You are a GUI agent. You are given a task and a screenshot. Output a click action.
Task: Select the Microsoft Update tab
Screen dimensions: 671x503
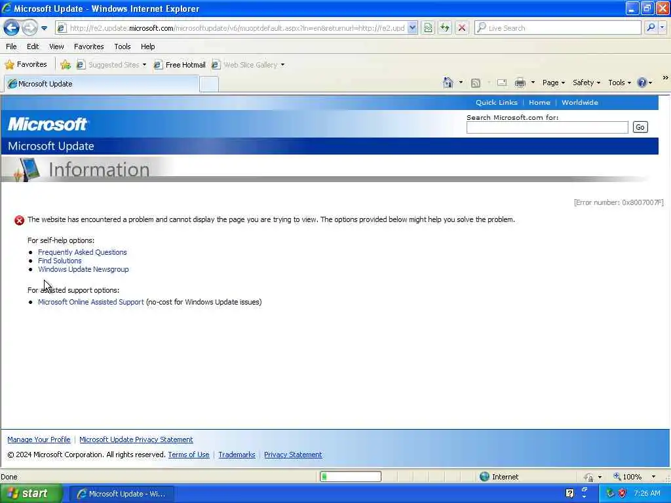click(102, 84)
